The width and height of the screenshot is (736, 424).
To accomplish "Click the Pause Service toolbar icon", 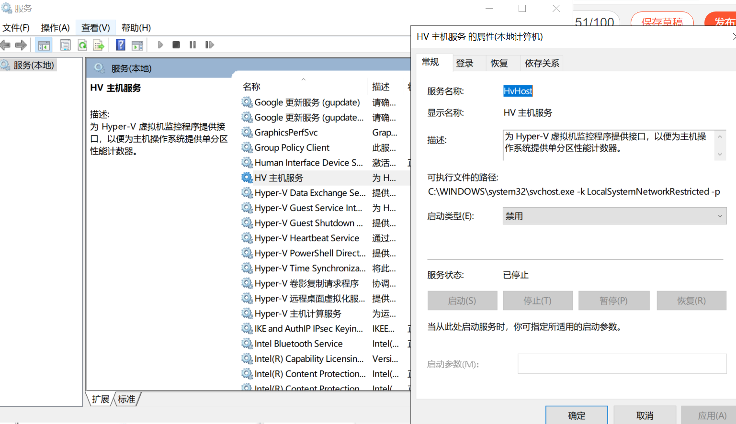I will pos(192,45).
